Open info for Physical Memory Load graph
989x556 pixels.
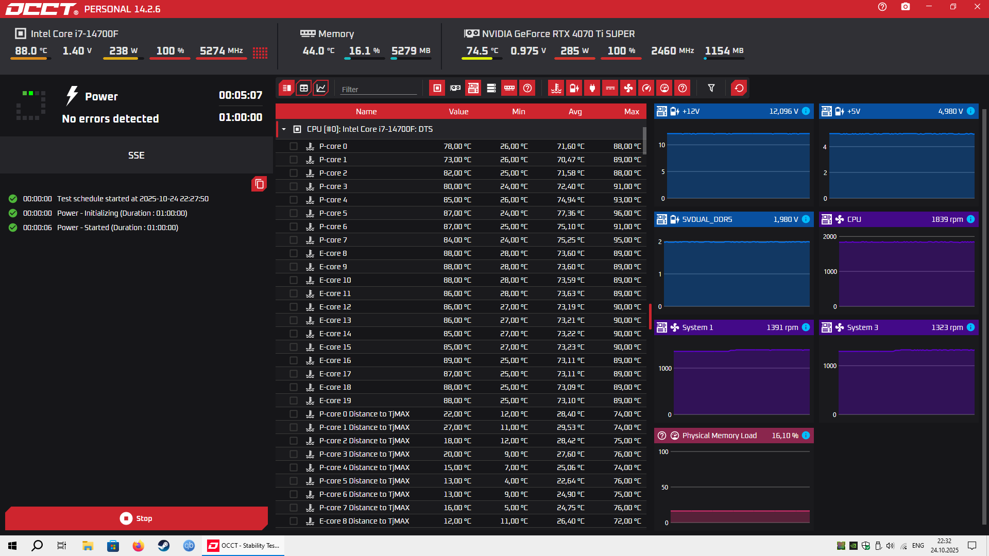coord(806,436)
